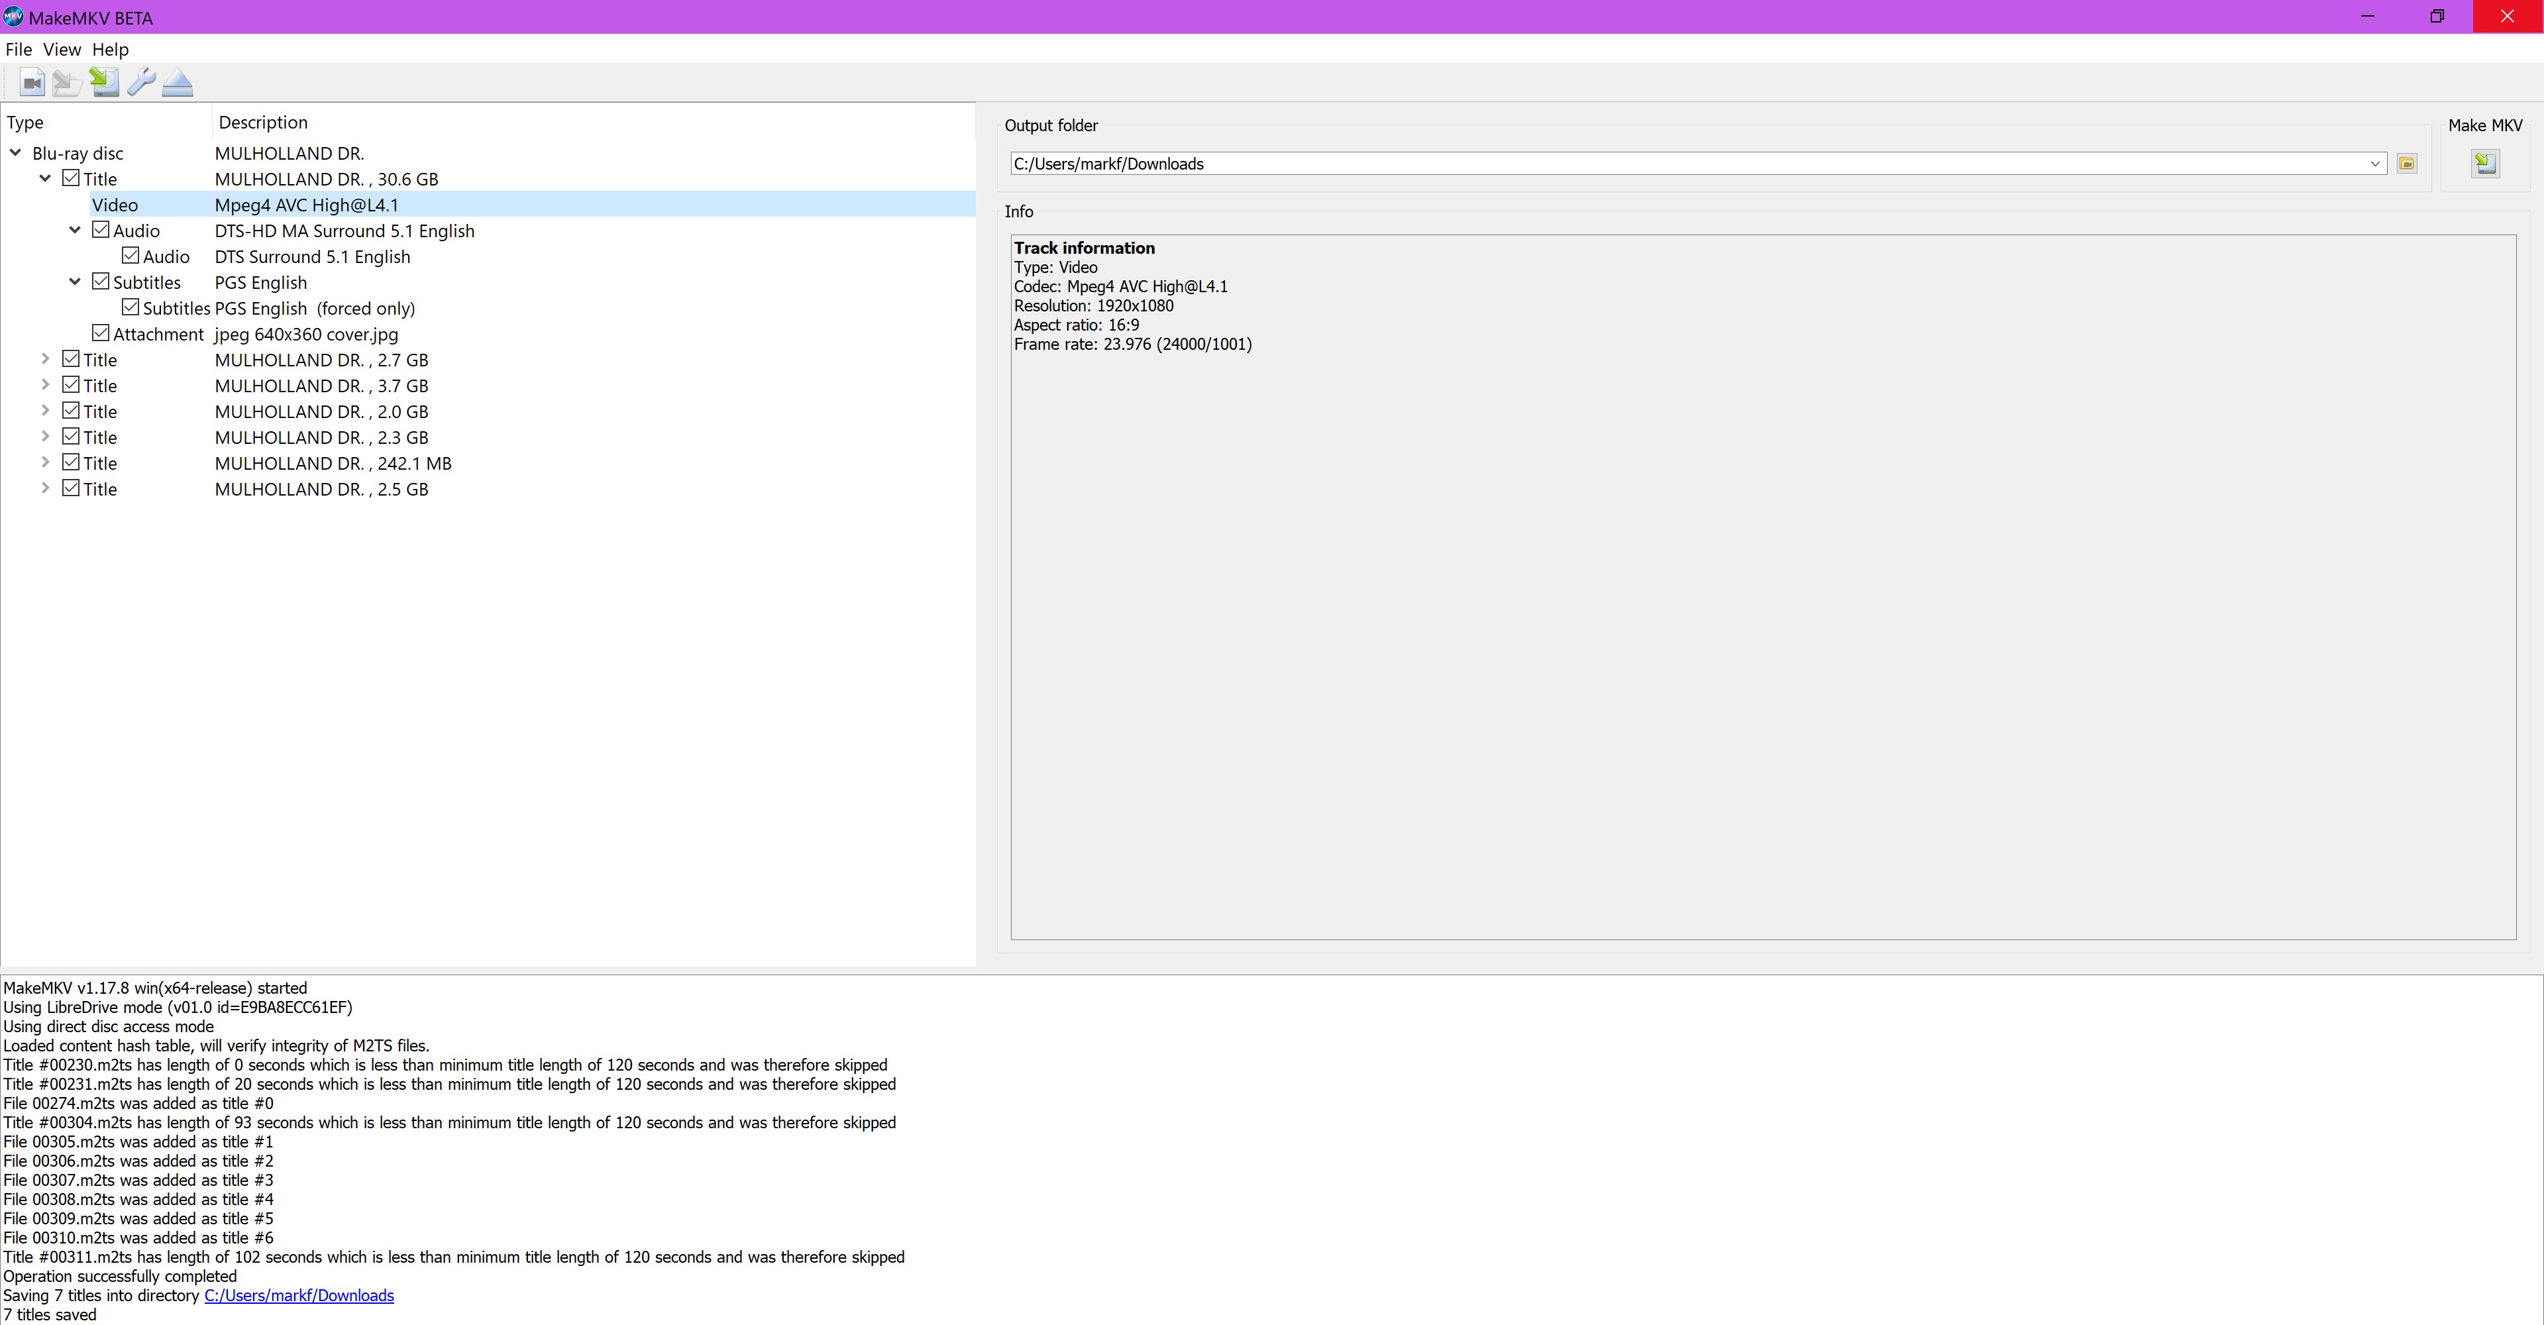This screenshot has height=1325, width=2544.
Task: Click the Open disc (camera) toolbar icon
Action: [x=32, y=83]
